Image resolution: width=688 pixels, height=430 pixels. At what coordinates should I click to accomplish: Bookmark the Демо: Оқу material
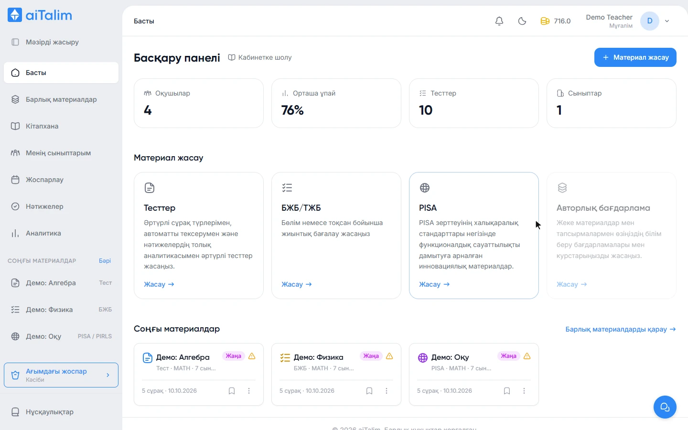click(x=507, y=391)
